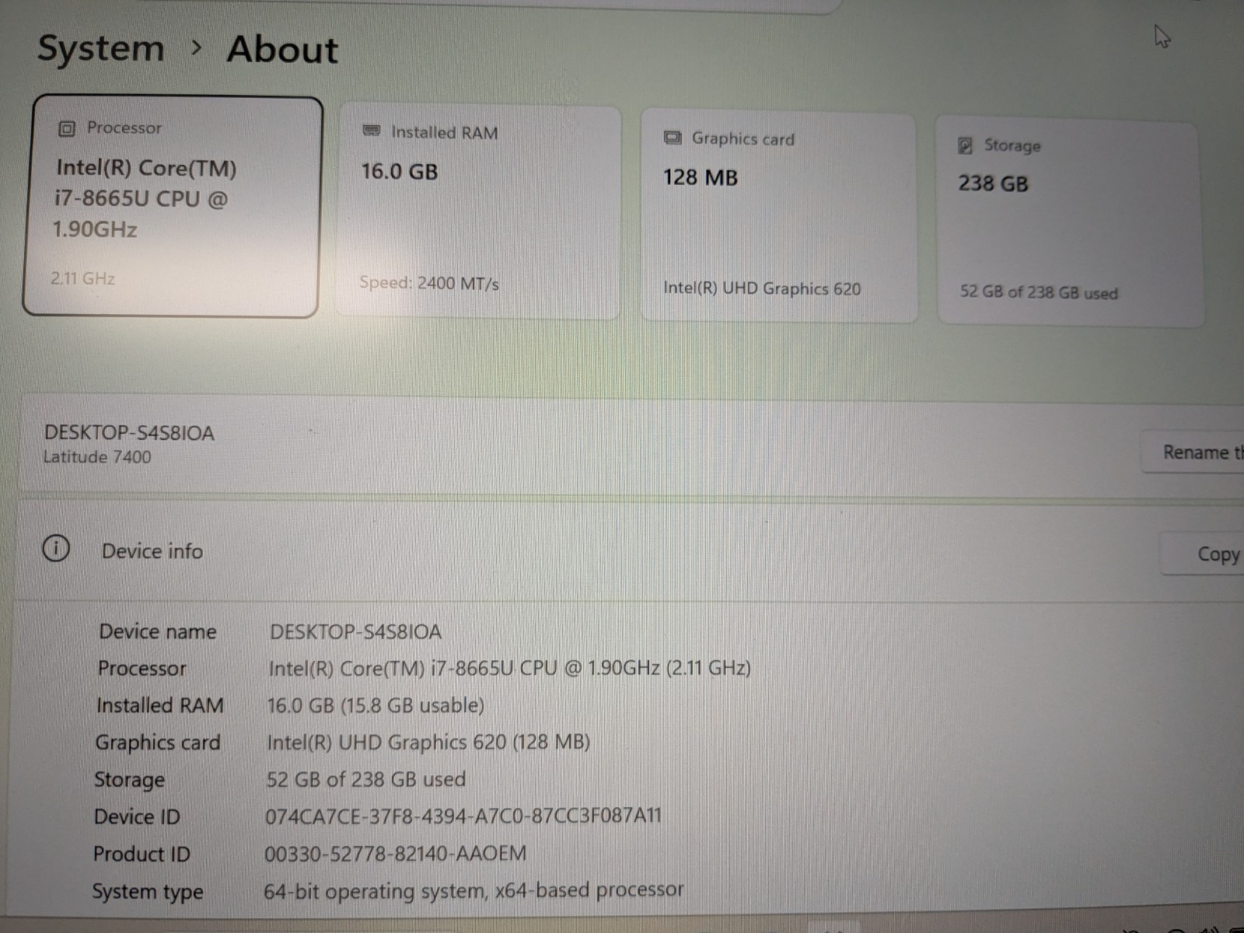Click the Product ID value 00330-52778-82140-AAOEM
Image resolution: width=1244 pixels, height=933 pixels.
click(396, 854)
